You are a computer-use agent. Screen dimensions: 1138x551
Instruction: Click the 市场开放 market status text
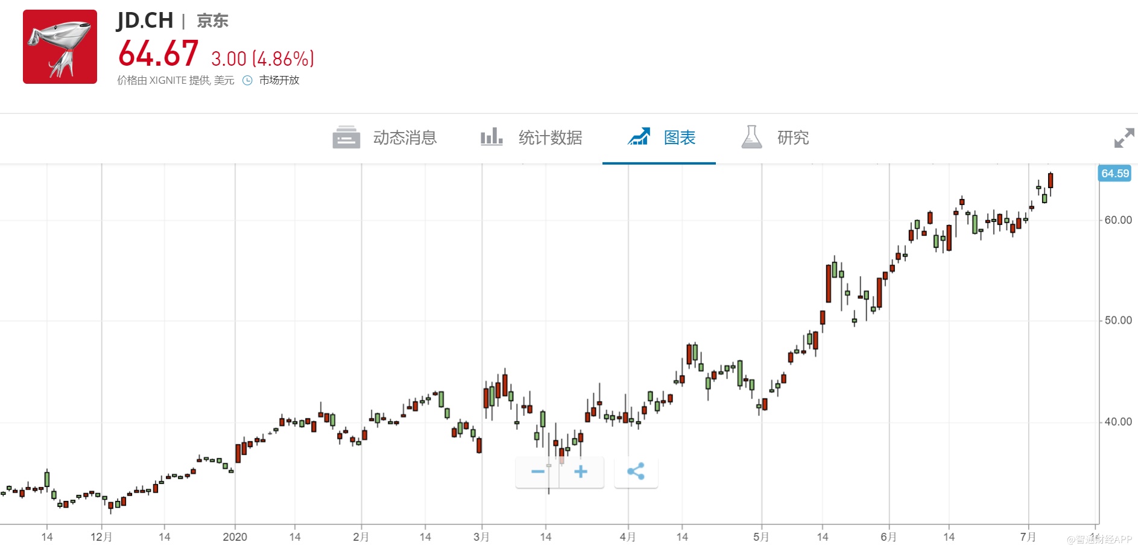click(279, 80)
